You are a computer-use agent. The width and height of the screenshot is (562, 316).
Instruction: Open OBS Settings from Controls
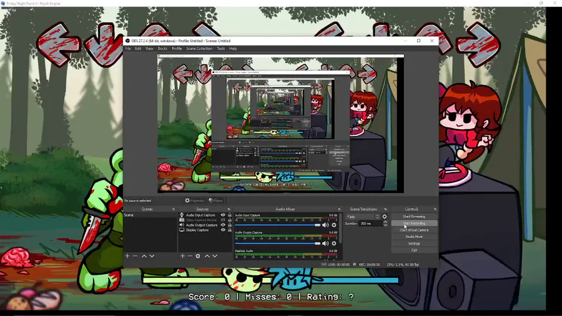coord(414,244)
